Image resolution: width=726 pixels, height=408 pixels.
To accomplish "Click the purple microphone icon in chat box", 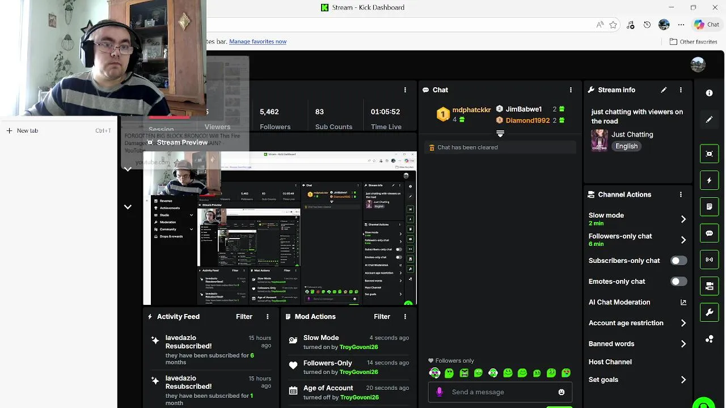I will tap(439, 392).
